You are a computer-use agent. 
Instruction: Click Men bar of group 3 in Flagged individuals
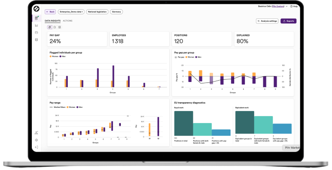[98, 78]
